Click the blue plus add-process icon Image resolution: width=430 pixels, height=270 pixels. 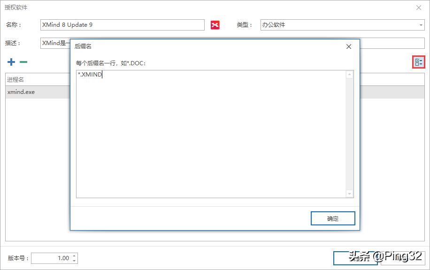(x=11, y=62)
